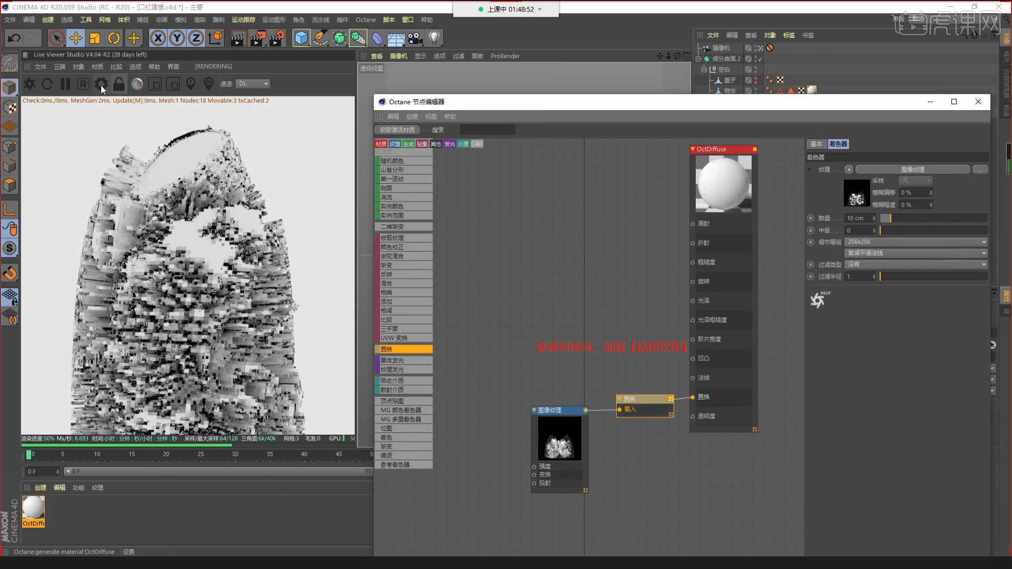Image resolution: width=1012 pixels, height=569 pixels.
Task: Click the coordinate system icon
Action: 216,38
